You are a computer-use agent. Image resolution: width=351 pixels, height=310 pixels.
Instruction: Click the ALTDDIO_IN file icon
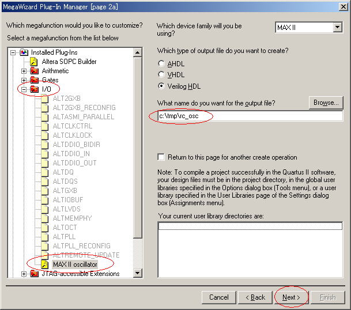(x=45, y=154)
